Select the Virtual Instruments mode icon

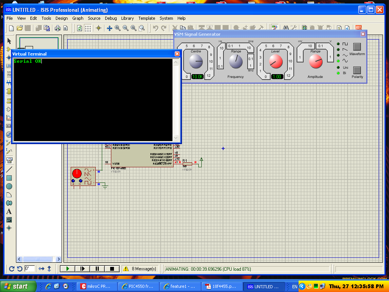click(9, 160)
